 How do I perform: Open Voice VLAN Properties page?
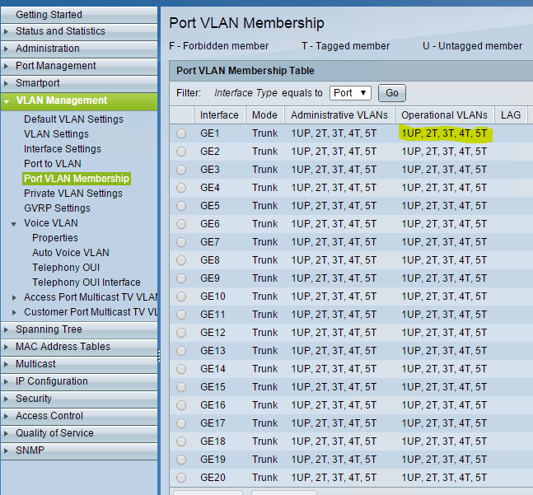click(x=55, y=238)
